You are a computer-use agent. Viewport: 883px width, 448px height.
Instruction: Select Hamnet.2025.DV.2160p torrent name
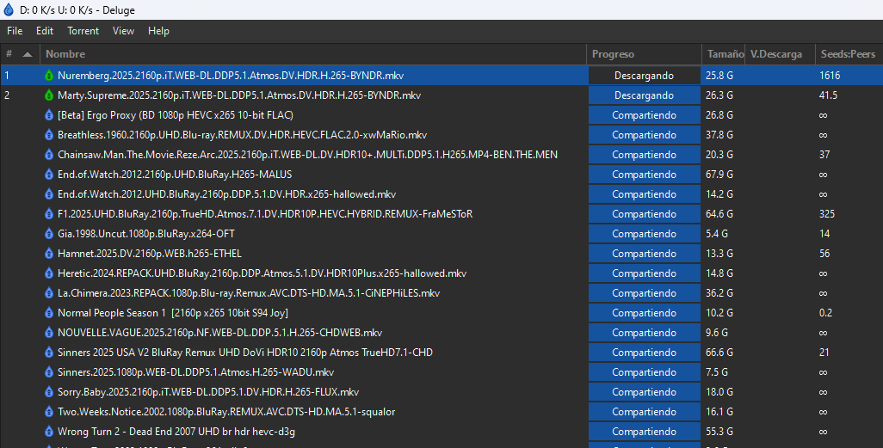[149, 254]
